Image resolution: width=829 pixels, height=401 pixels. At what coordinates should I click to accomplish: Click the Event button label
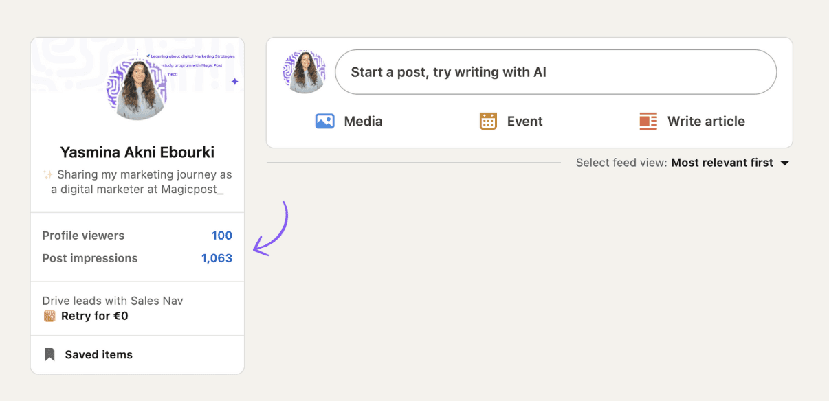coord(525,122)
